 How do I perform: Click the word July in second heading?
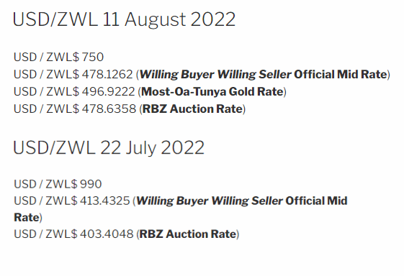point(141,149)
